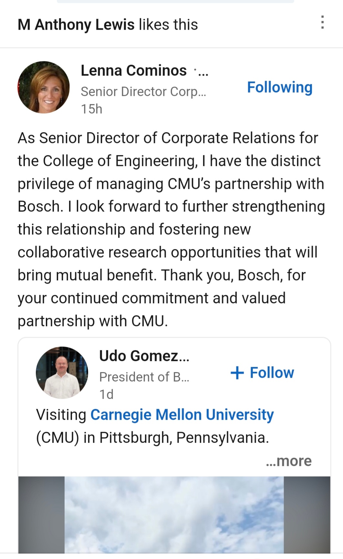Open Lenna's post text about Bosch partnership
343x559 pixels.
point(171,229)
